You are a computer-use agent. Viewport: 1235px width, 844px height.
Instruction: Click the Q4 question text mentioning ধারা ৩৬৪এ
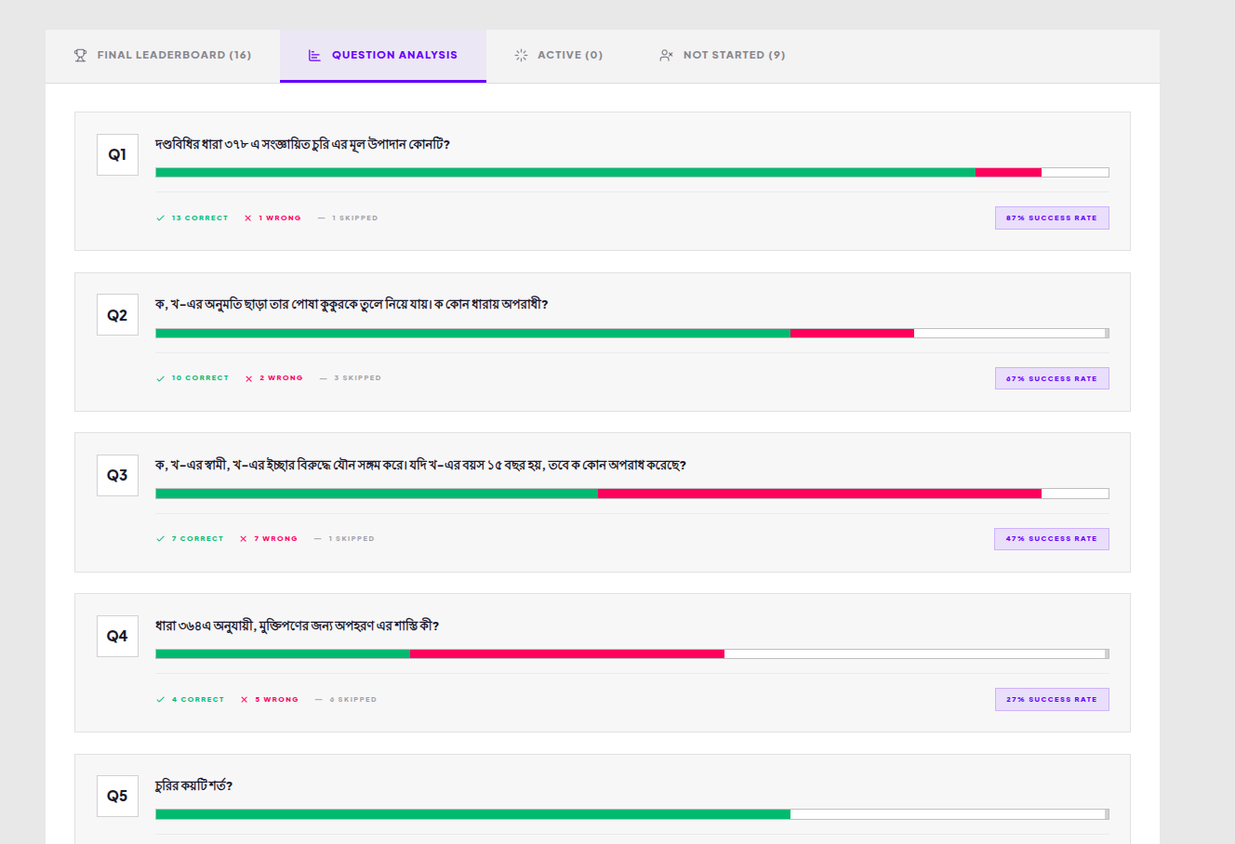(297, 626)
